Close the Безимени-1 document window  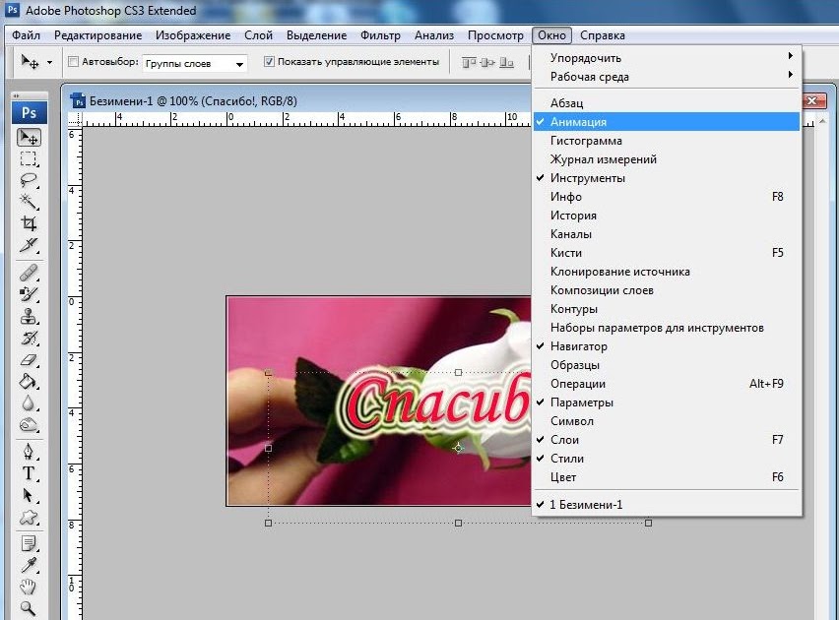pos(812,101)
